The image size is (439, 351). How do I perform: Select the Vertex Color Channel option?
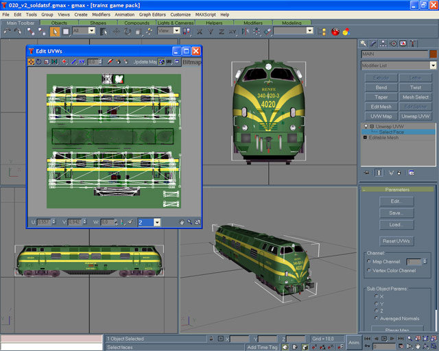pos(368,270)
